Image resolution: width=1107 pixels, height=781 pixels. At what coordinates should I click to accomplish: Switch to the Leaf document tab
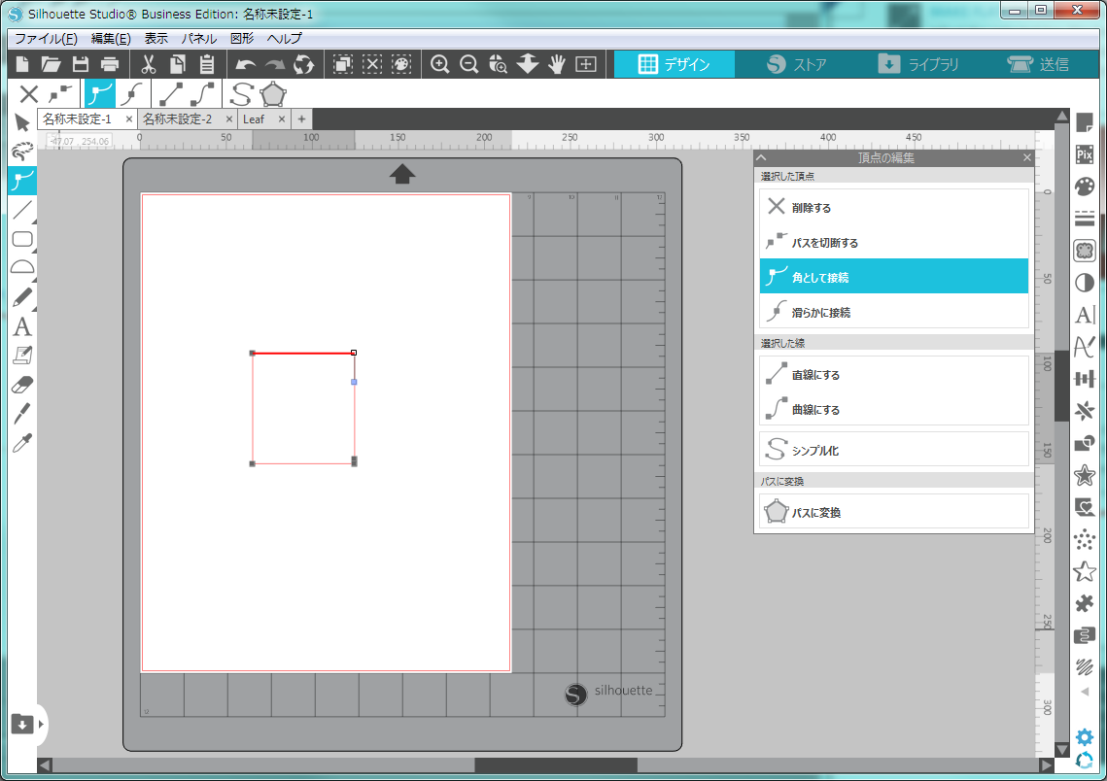pos(254,119)
